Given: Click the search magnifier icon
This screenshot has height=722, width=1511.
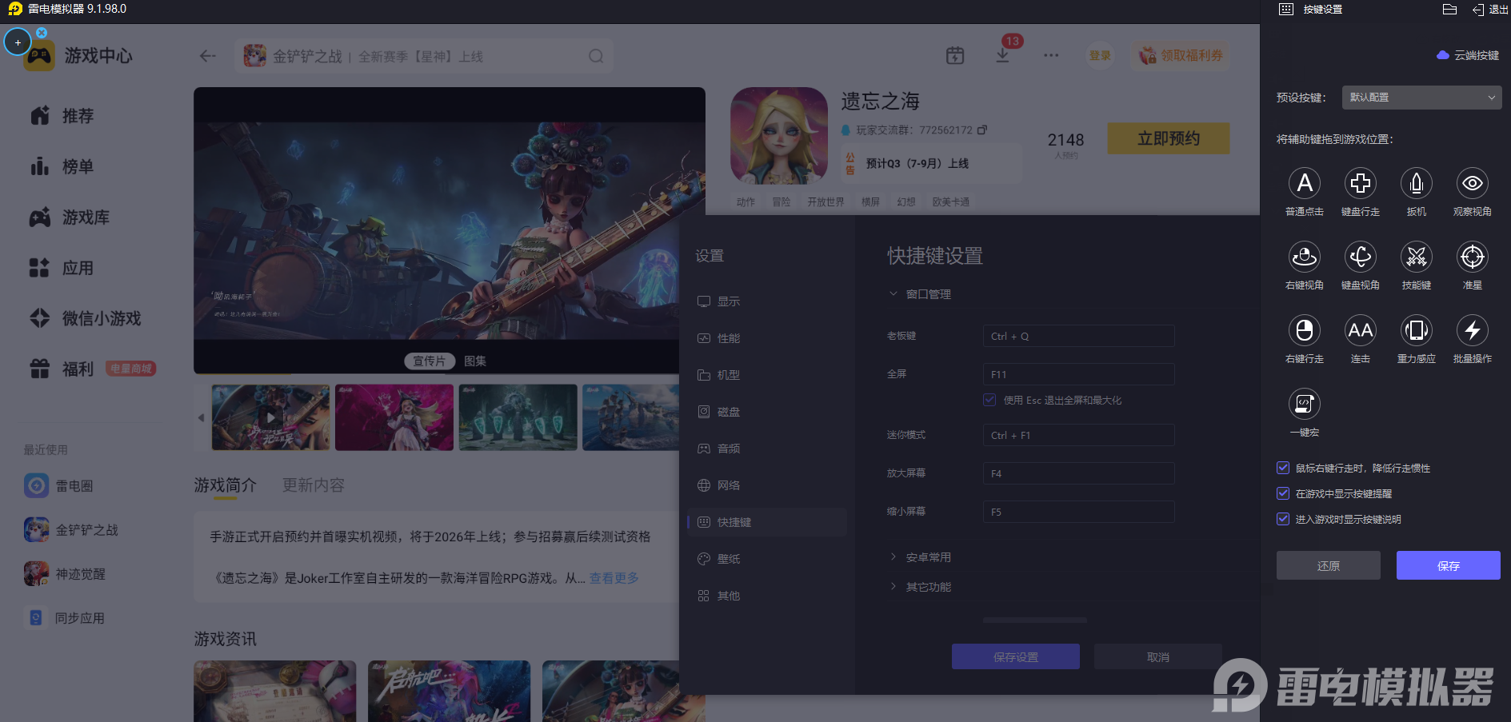Looking at the screenshot, I should coord(596,56).
